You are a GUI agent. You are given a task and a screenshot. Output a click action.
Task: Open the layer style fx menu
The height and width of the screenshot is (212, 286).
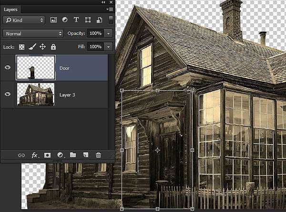tap(35, 155)
